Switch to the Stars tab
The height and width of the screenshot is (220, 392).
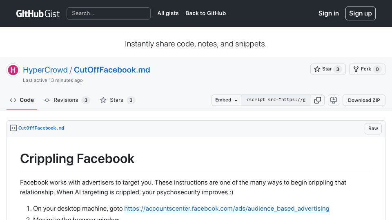click(118, 100)
